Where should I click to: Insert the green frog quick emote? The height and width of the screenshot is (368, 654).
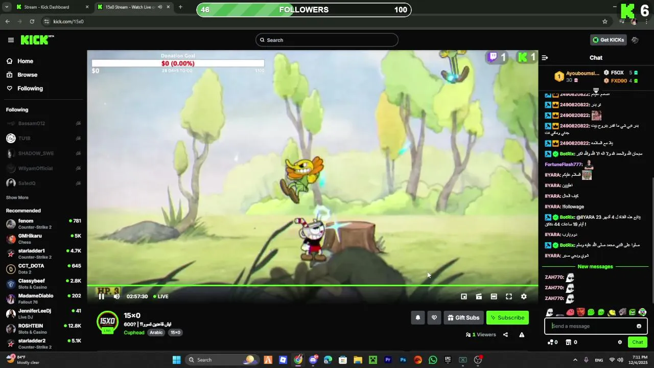632,312
